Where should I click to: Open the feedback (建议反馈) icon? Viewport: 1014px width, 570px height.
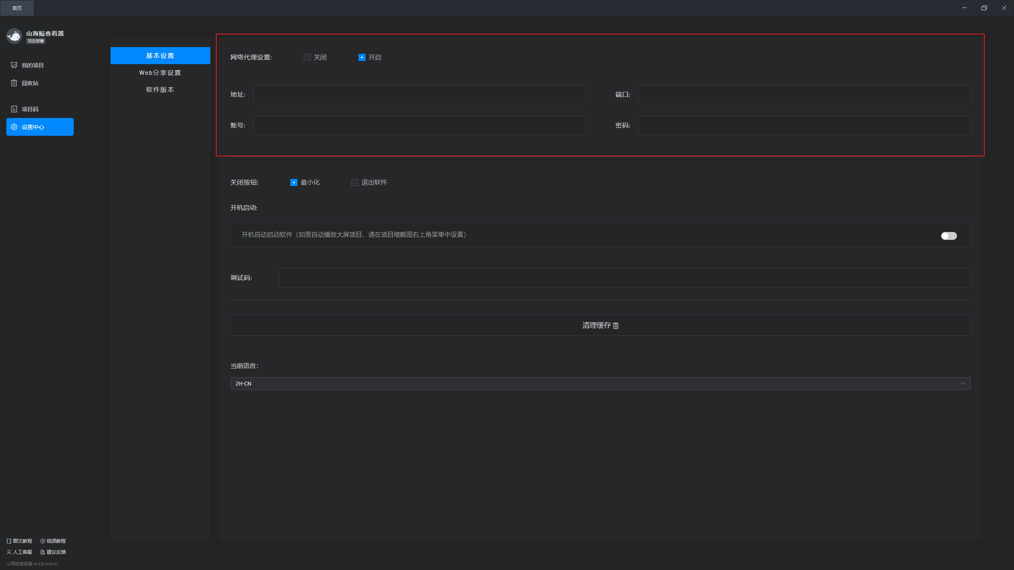coord(42,552)
